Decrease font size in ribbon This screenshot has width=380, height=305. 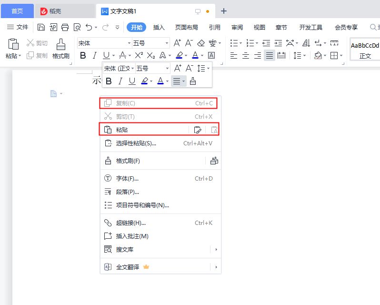(189, 43)
